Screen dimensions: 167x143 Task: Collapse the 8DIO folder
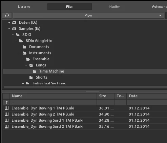click(13, 35)
